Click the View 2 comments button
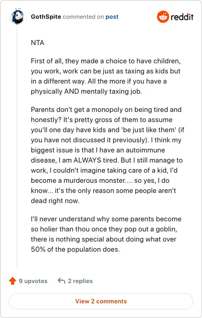Image resolution: width=202 pixels, height=318 pixels. 101,301
